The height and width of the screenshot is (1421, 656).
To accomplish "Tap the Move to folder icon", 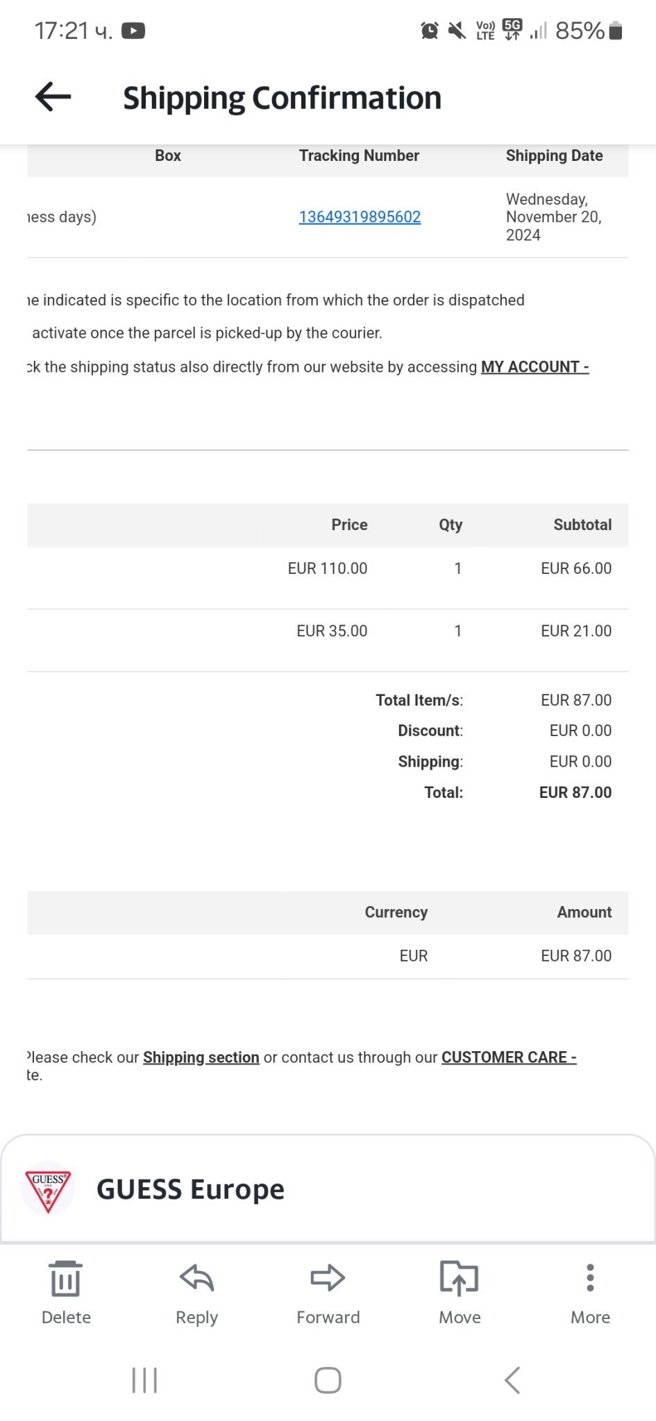I will click(x=459, y=1278).
